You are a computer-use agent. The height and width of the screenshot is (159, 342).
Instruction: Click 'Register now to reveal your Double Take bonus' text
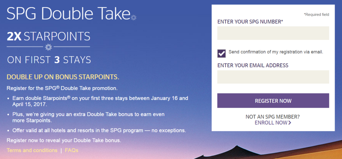click(x=64, y=140)
